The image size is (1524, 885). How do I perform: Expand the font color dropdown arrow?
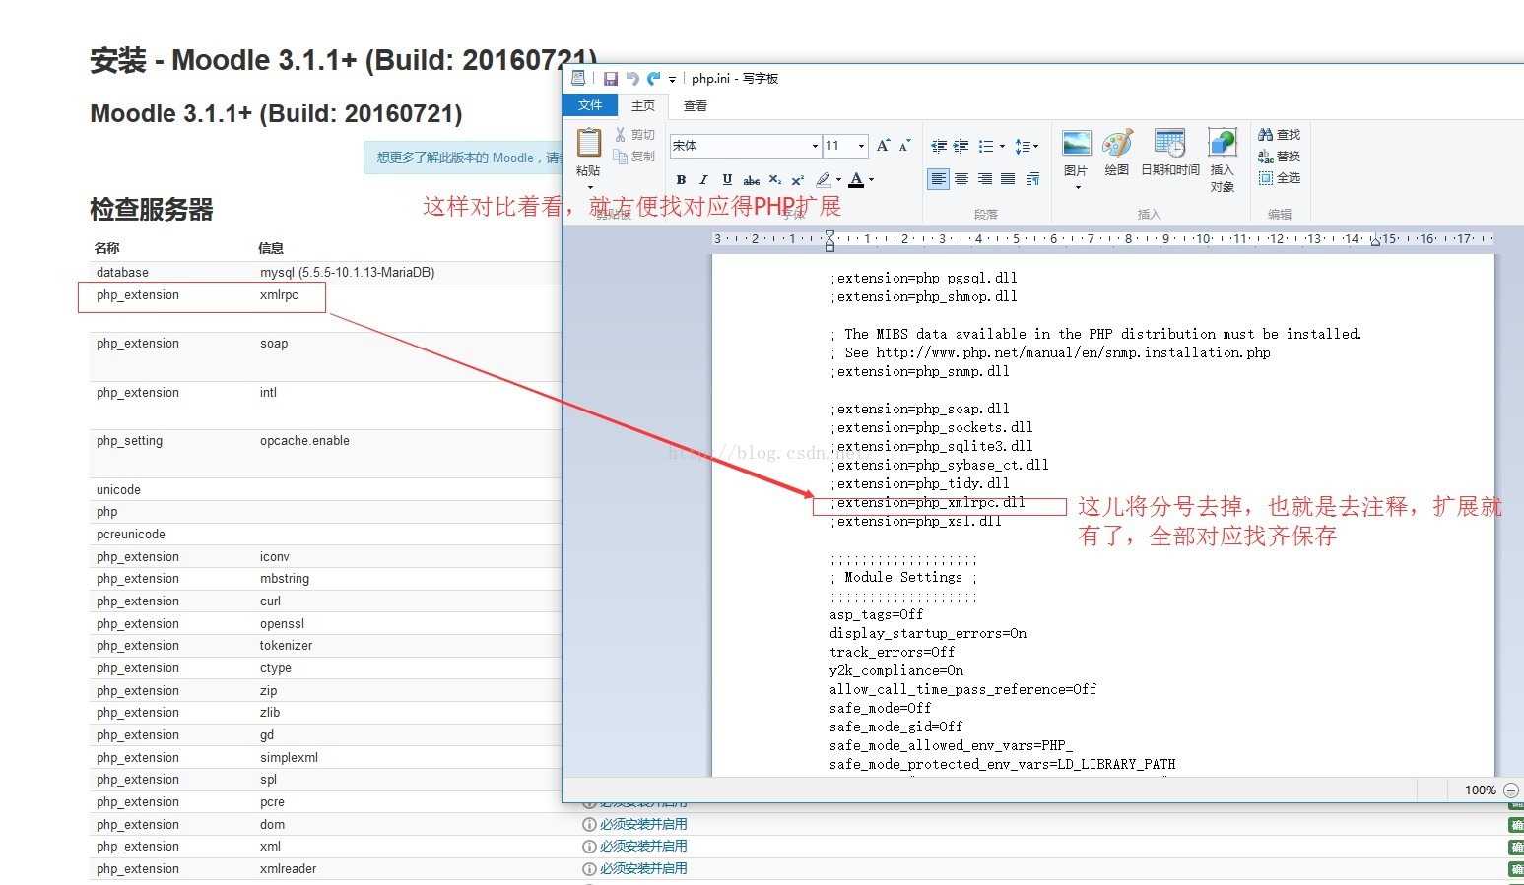[871, 179]
